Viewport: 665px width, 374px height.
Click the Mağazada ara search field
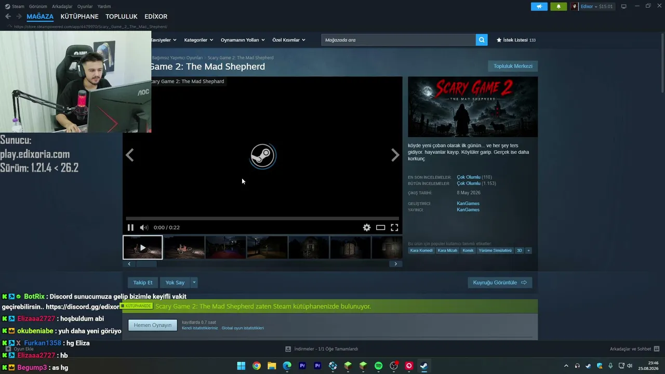398,40
